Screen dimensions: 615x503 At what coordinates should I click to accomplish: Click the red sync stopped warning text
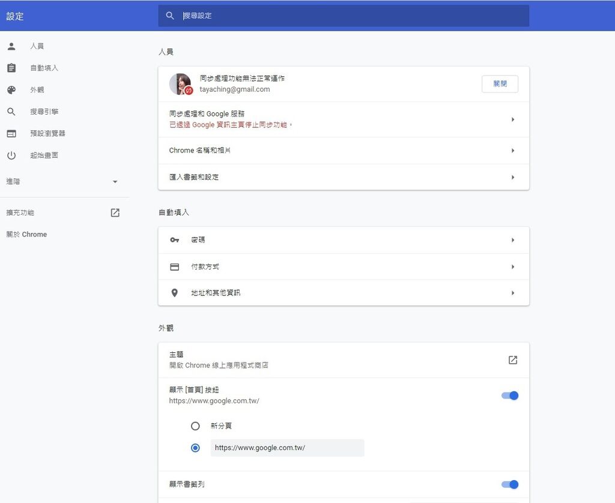231,125
